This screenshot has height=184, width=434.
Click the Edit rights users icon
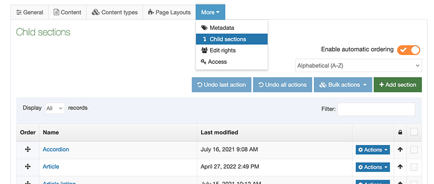coord(204,51)
